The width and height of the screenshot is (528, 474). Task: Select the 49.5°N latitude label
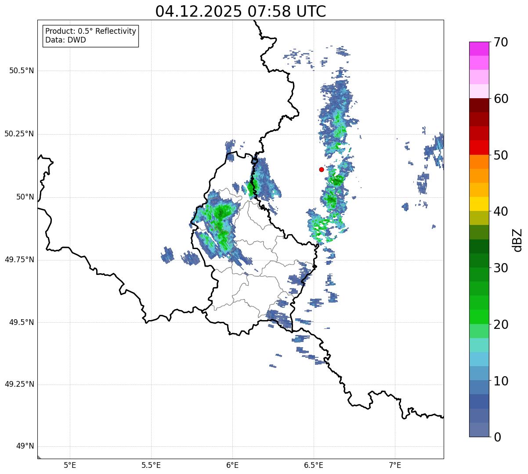pyautogui.click(x=22, y=322)
